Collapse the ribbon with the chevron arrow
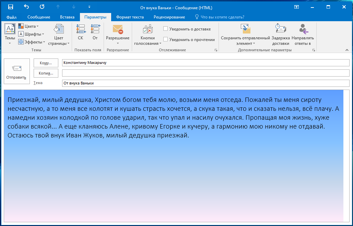The height and width of the screenshot is (226, 353). 346,50
